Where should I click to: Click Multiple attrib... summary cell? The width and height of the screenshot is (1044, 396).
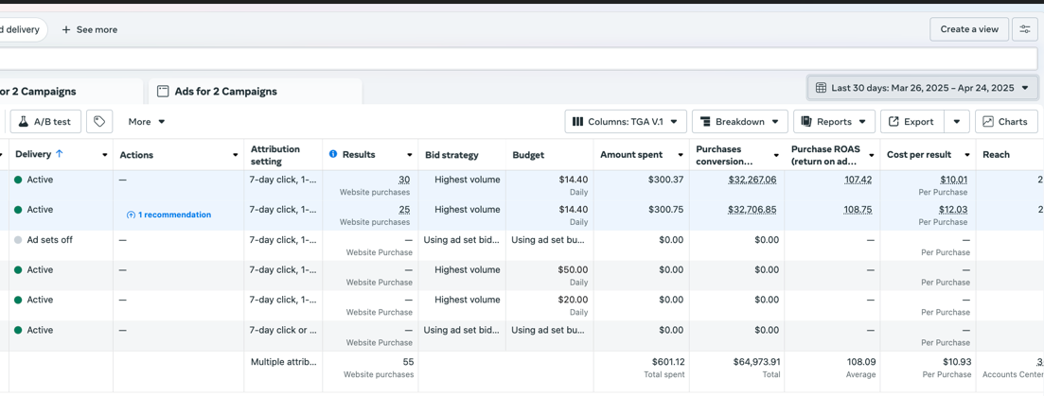(x=284, y=362)
